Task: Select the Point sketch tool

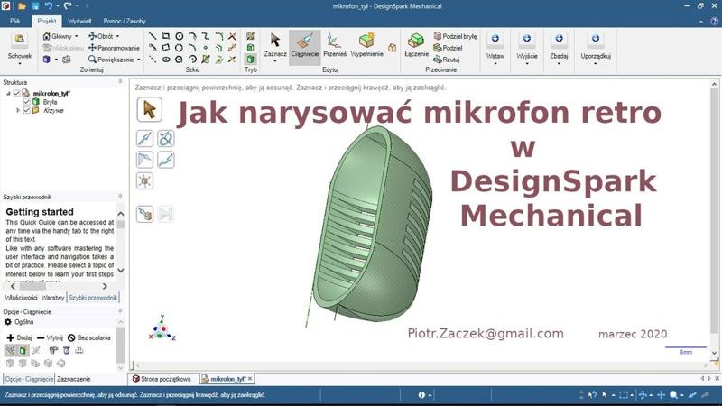Action: pyautogui.click(x=206, y=48)
